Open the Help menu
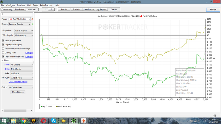 pyautogui.click(x=57, y=5)
